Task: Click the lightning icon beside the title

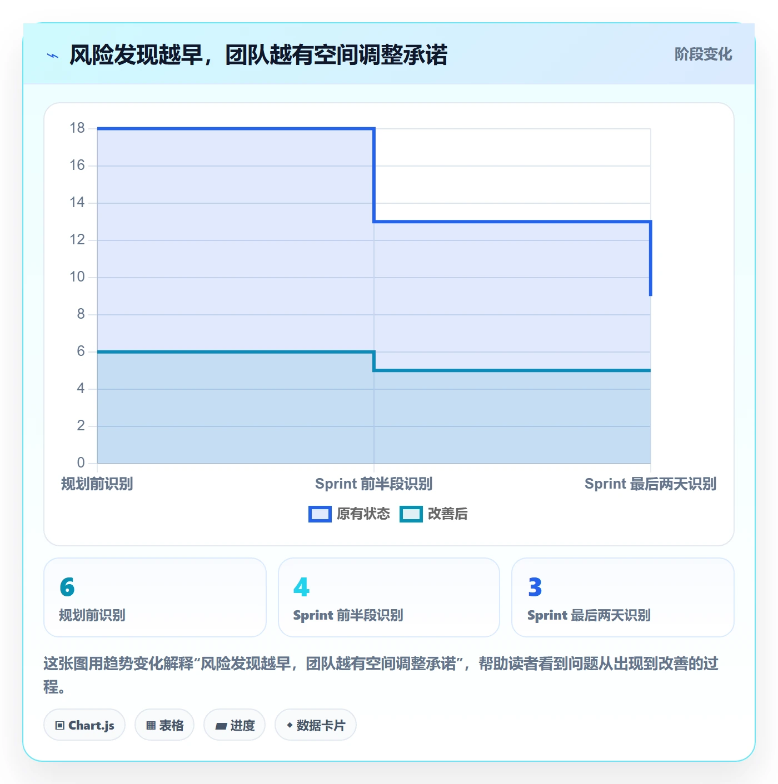Action: pos(53,56)
